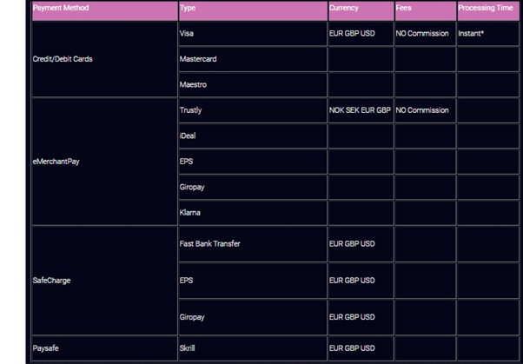Viewport: 523px width, 364px height.
Task: Click EUR GBP USD in Skrill row
Action: click(x=361, y=348)
